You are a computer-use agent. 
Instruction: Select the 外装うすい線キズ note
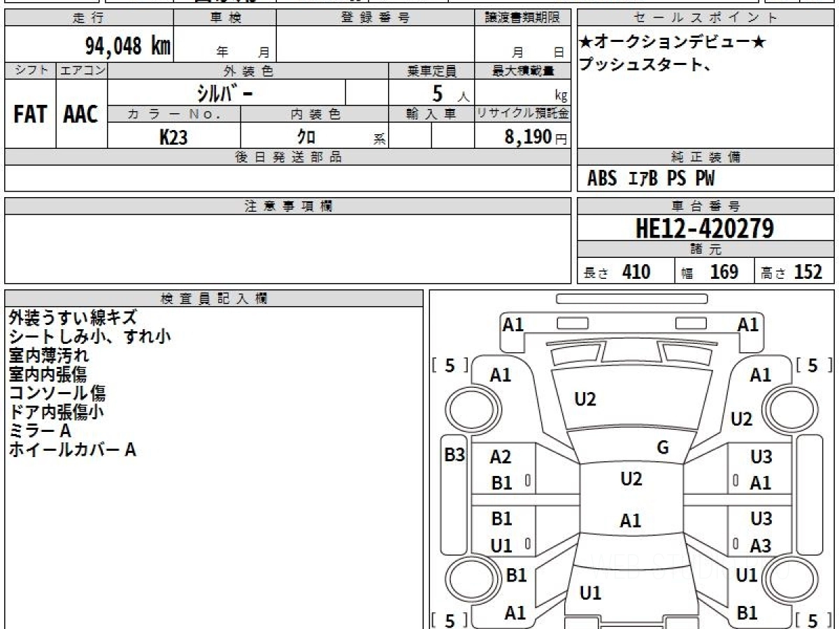(73, 317)
